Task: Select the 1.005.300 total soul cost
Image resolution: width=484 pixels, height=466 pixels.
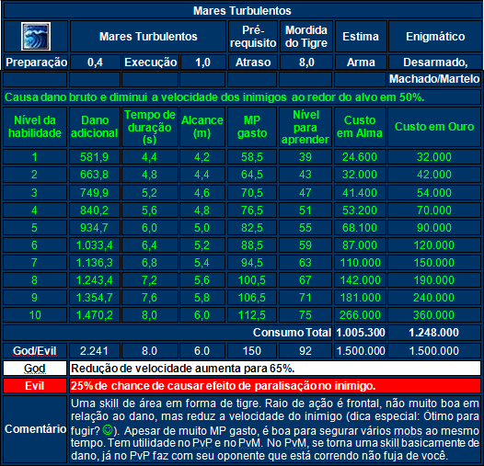Action: pos(360,333)
